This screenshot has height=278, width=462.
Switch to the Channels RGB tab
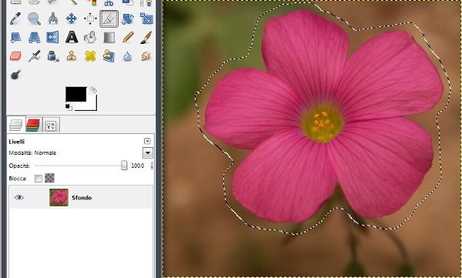pyautogui.click(x=33, y=125)
